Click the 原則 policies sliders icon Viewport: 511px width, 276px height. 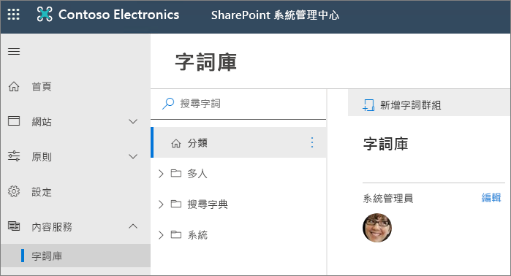pos(14,156)
